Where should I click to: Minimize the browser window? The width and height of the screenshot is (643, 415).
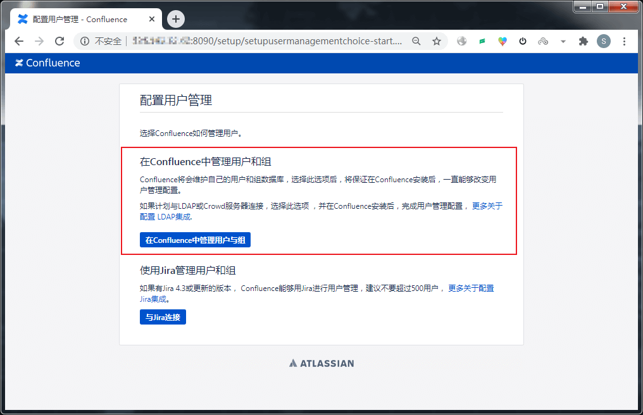[x=582, y=6]
